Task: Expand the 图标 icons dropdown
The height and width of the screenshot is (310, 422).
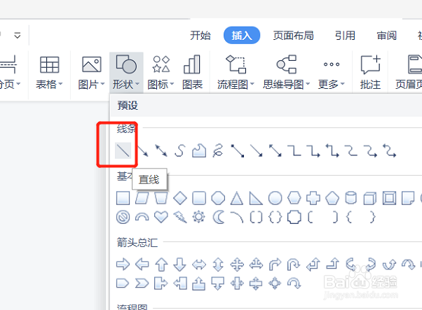Action: click(x=161, y=73)
